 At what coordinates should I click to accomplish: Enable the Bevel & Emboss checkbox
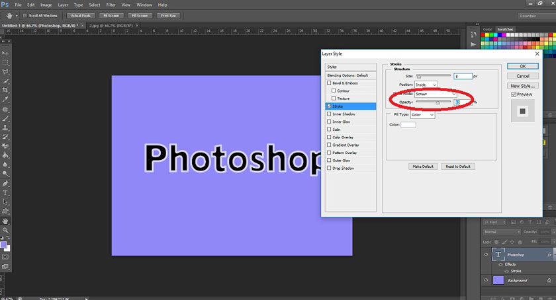329,83
